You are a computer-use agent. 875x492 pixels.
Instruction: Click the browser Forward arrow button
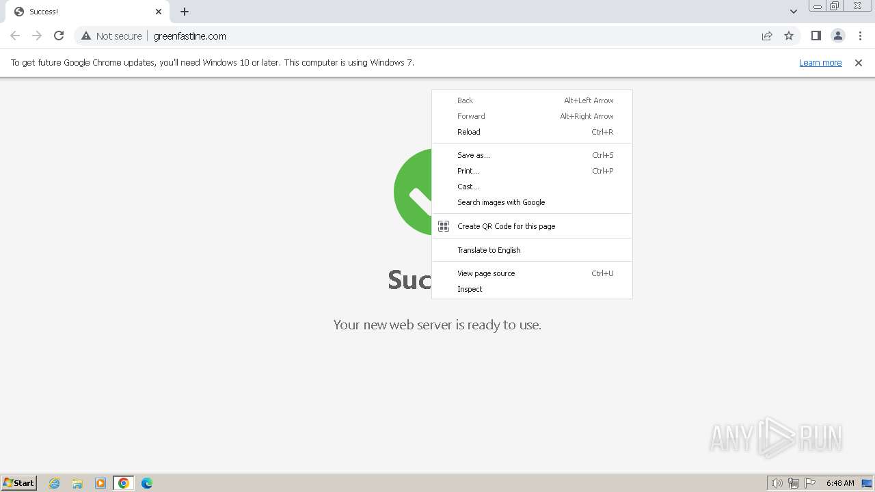[37, 36]
